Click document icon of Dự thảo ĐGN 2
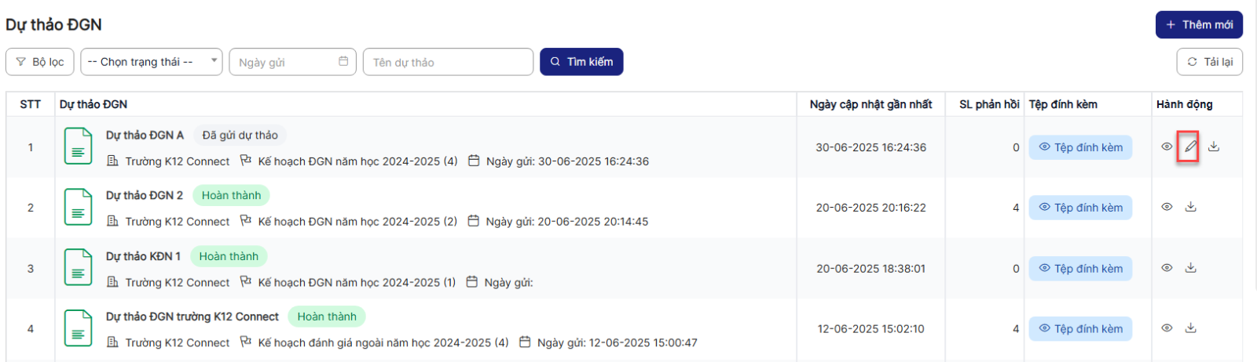The image size is (1257, 362). tap(79, 207)
